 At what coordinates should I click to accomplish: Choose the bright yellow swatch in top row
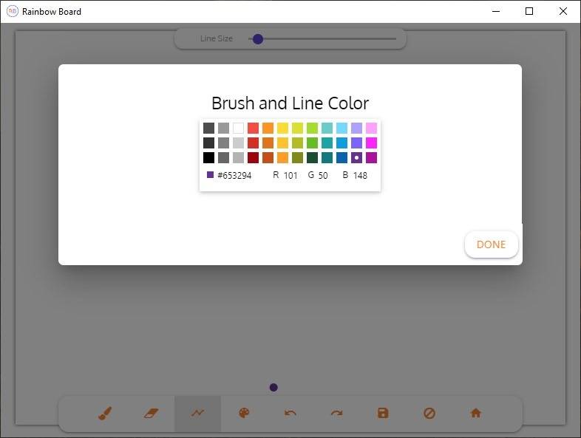pos(282,128)
